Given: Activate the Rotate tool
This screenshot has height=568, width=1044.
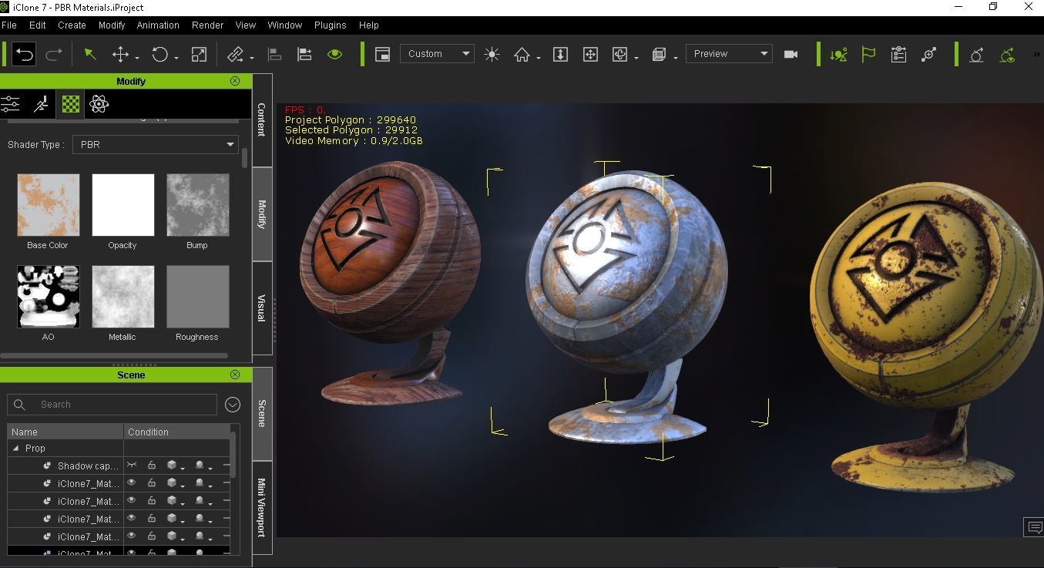Looking at the screenshot, I should (x=159, y=54).
